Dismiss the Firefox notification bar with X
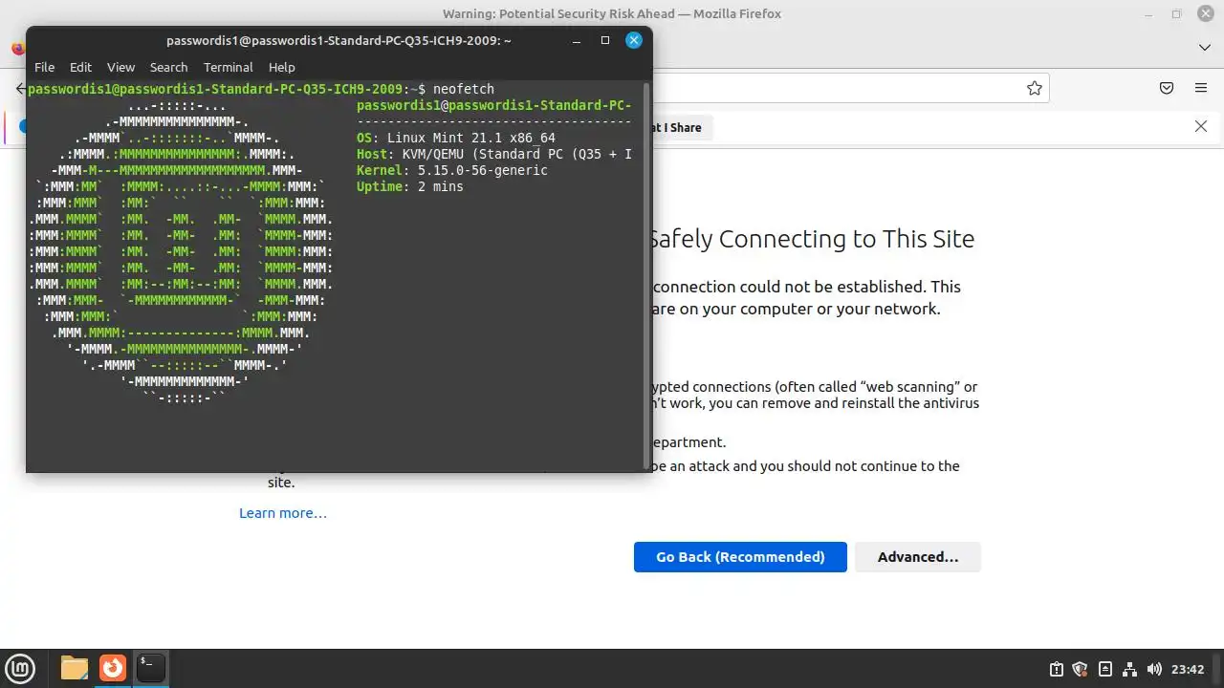The width and height of the screenshot is (1224, 688). click(x=1201, y=126)
